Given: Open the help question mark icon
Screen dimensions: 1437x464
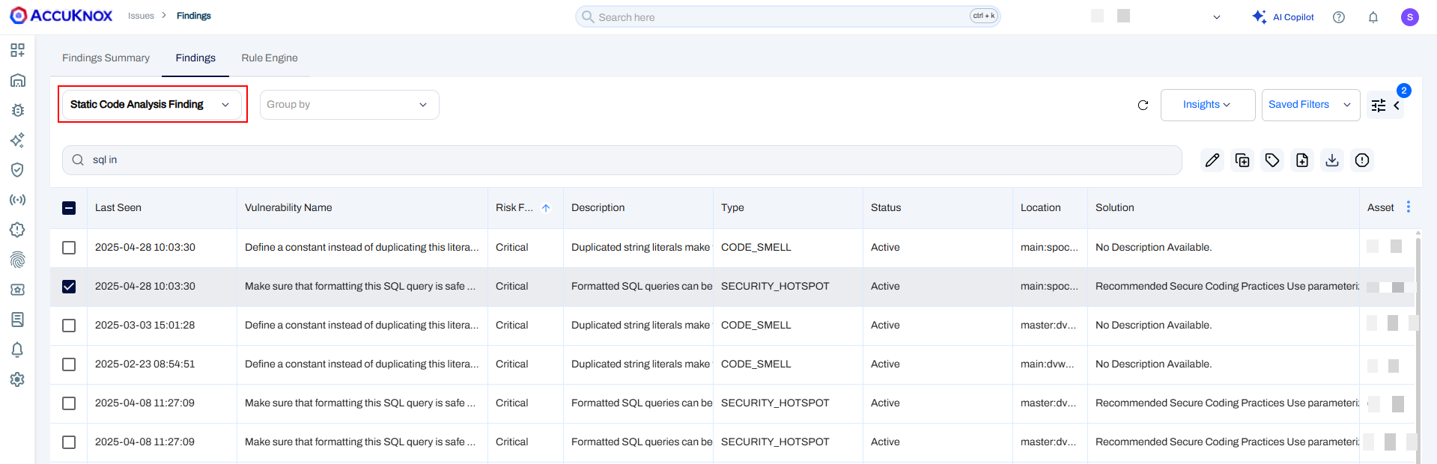Looking at the screenshot, I should pos(1339,17).
